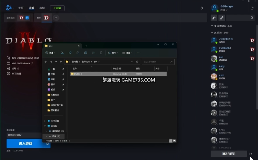Open the game version dropdown
Screen dimensions: 258x160
[x=24, y=135]
